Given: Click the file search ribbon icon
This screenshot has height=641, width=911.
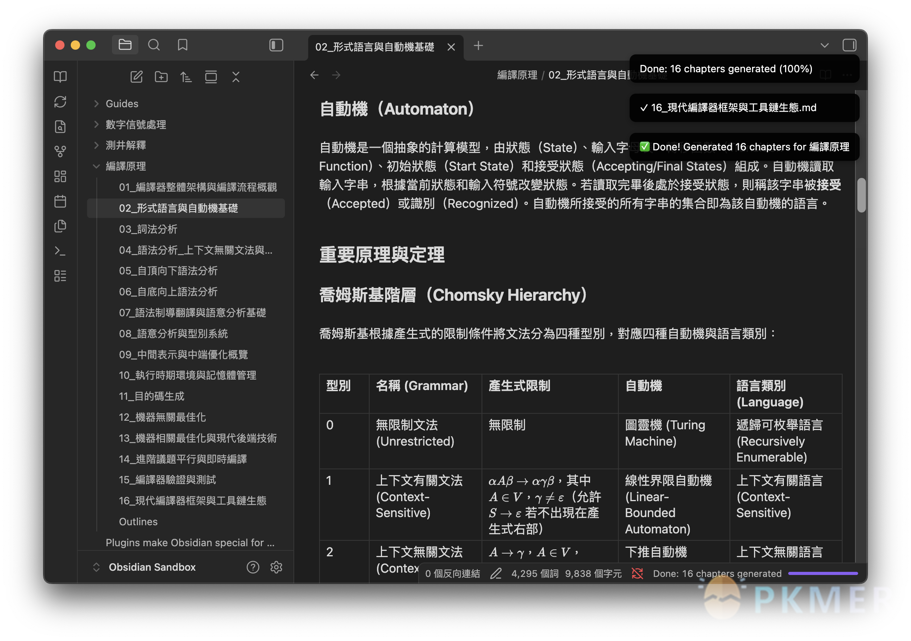Looking at the screenshot, I should click(x=60, y=127).
